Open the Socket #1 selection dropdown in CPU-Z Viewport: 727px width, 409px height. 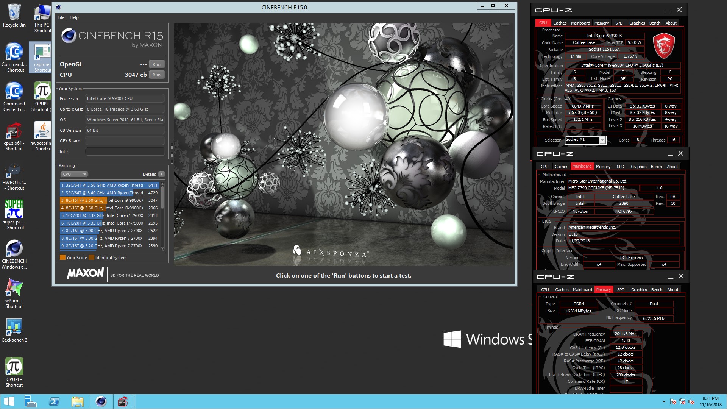pyautogui.click(x=585, y=140)
